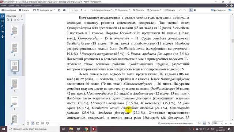
Task: Rotate page left in Pages panel
Action: coord(15,20)
